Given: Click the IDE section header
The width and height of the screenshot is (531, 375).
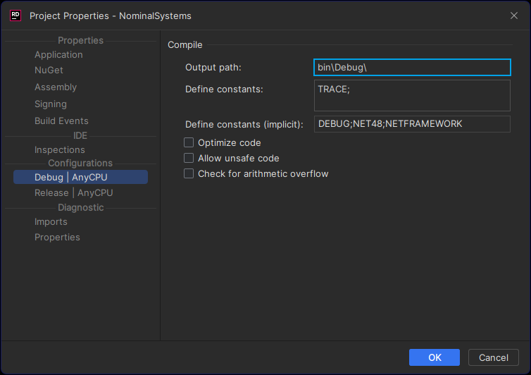Looking at the screenshot, I should [x=80, y=135].
